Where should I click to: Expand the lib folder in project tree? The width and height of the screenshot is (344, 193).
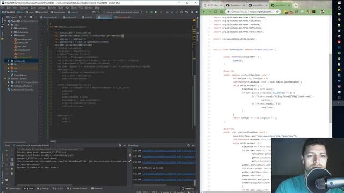click(x=9, y=64)
